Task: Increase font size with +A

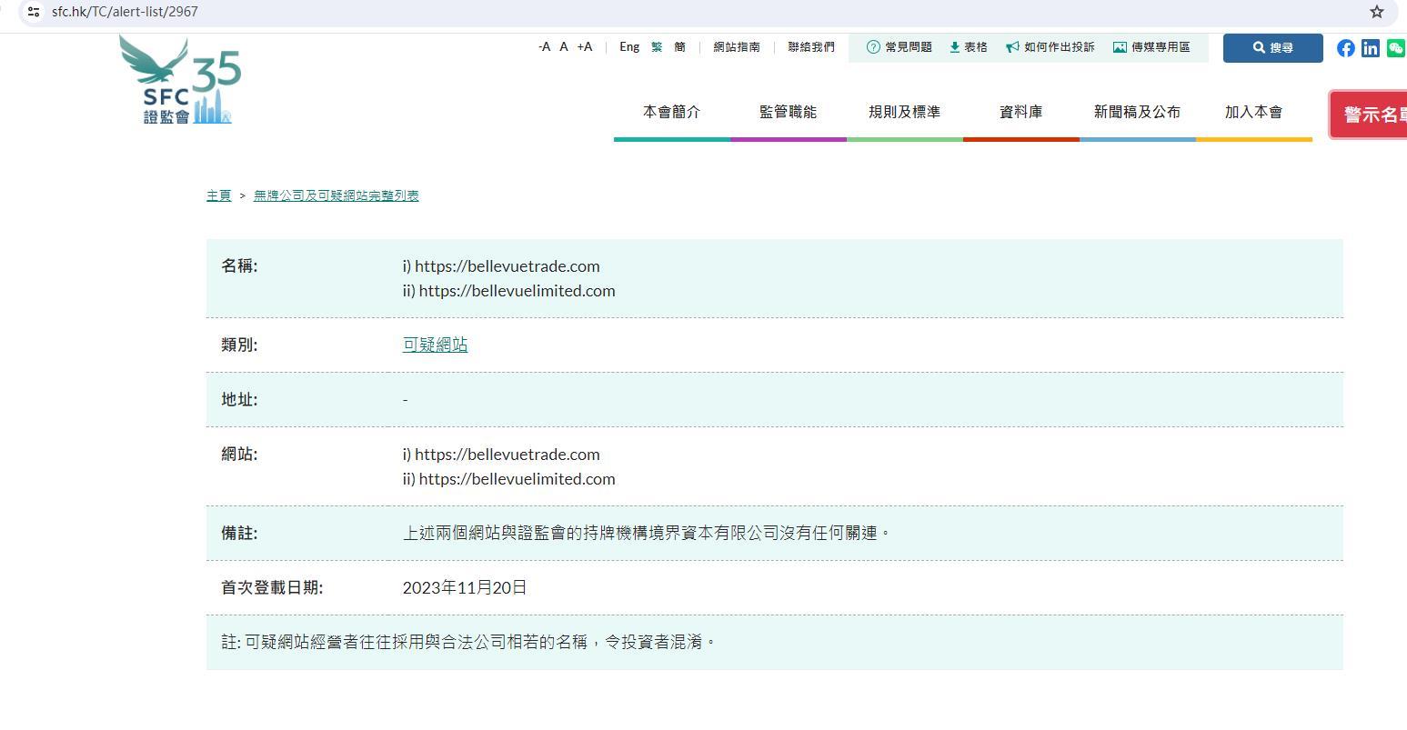Action: [584, 47]
